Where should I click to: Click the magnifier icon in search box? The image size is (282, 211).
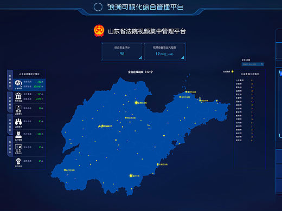[262, 64]
